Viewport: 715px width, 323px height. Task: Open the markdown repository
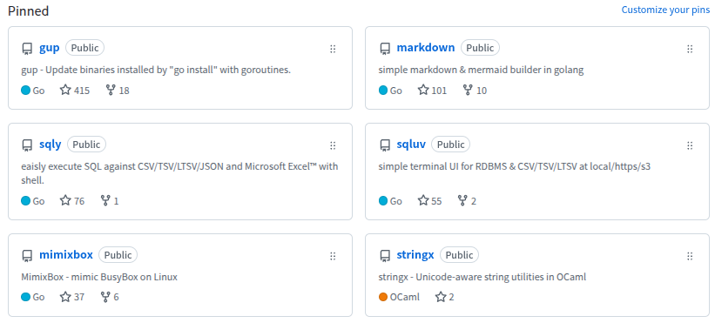(x=426, y=48)
